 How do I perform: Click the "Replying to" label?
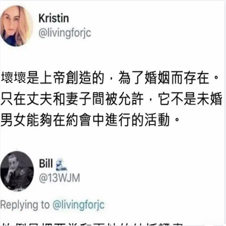25,205
